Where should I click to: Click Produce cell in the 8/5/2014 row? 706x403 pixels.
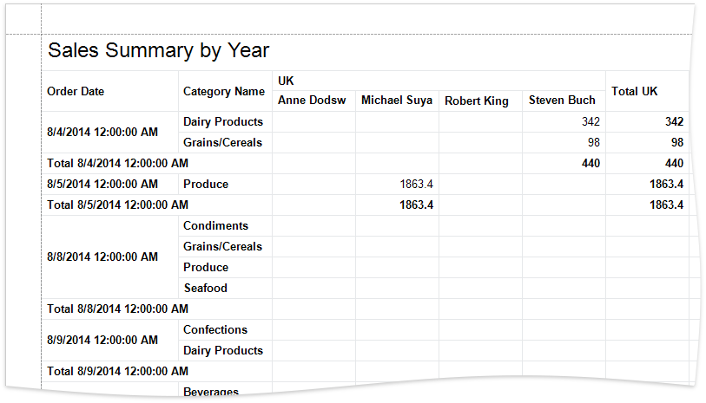coord(206,184)
